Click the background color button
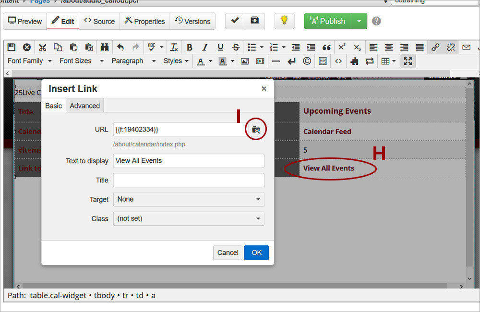Screen dimensions: 480x312 [223, 61]
